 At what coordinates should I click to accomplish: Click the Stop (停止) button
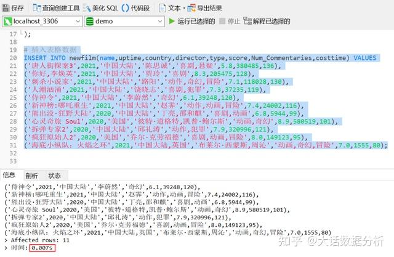(x=230, y=22)
